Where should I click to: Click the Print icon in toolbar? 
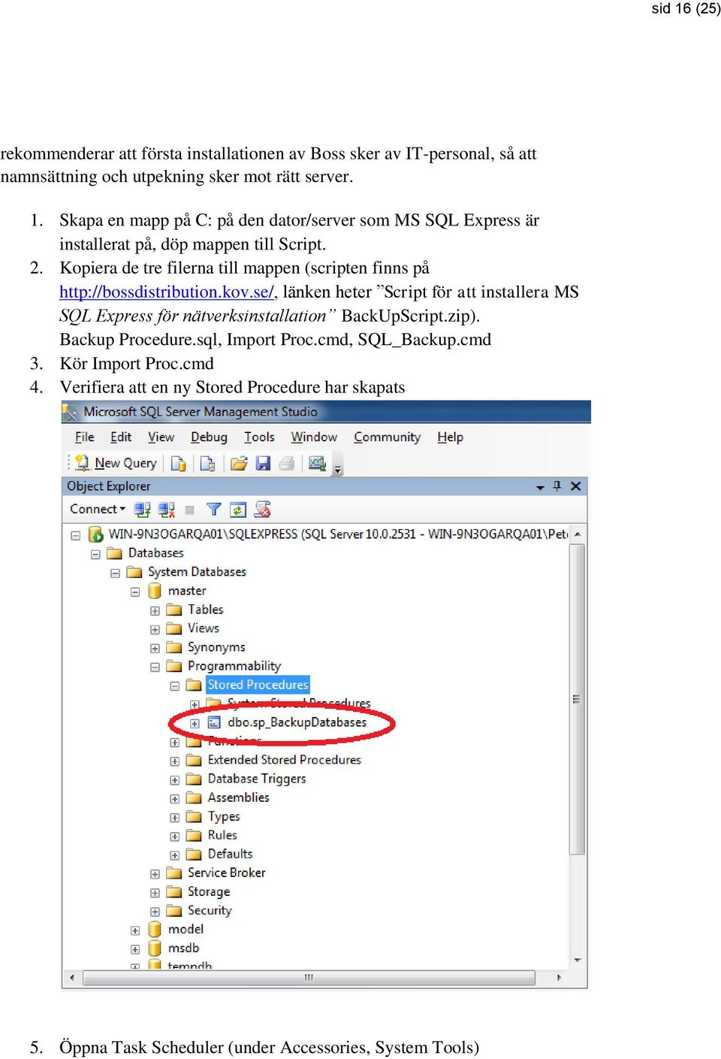coord(286,464)
